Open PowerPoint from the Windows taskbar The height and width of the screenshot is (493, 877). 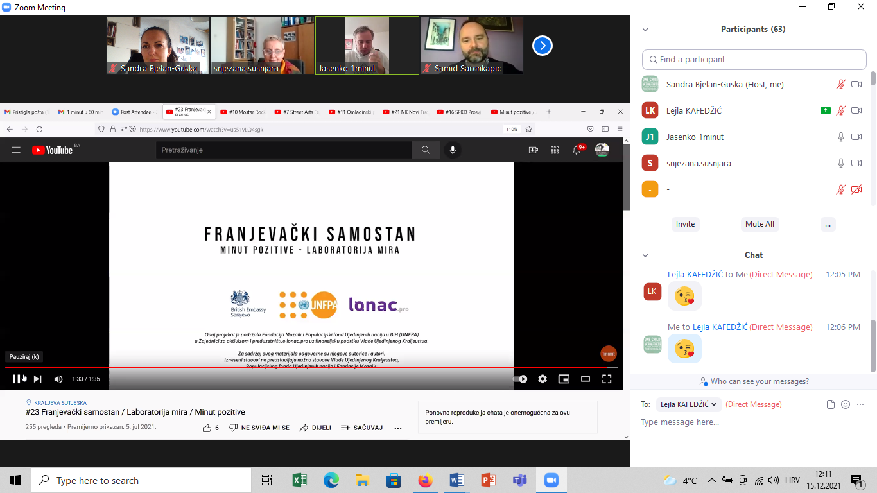point(488,480)
